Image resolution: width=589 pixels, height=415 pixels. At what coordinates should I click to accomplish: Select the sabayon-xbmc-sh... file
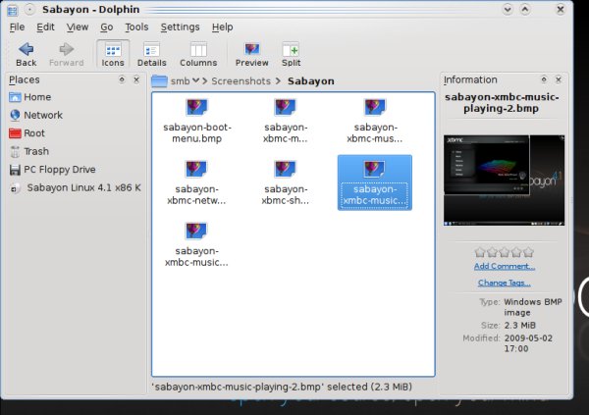286,182
